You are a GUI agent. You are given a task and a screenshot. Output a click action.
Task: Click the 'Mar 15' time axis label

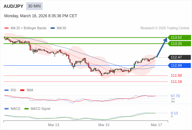[104, 125]
